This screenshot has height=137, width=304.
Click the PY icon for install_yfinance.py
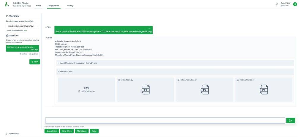264,90
